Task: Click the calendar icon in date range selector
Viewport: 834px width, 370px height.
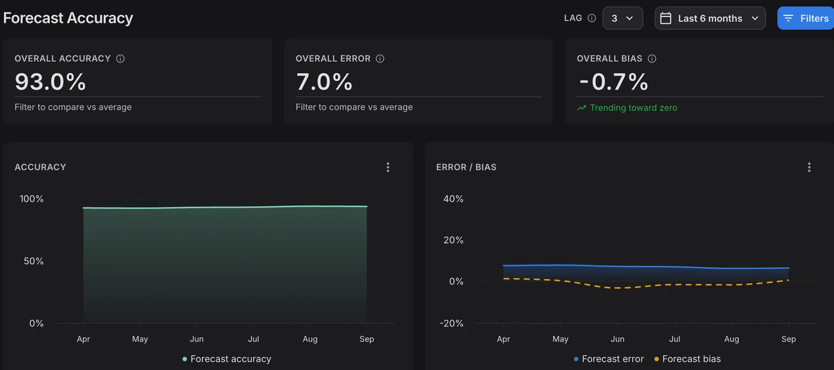Action: [x=666, y=18]
